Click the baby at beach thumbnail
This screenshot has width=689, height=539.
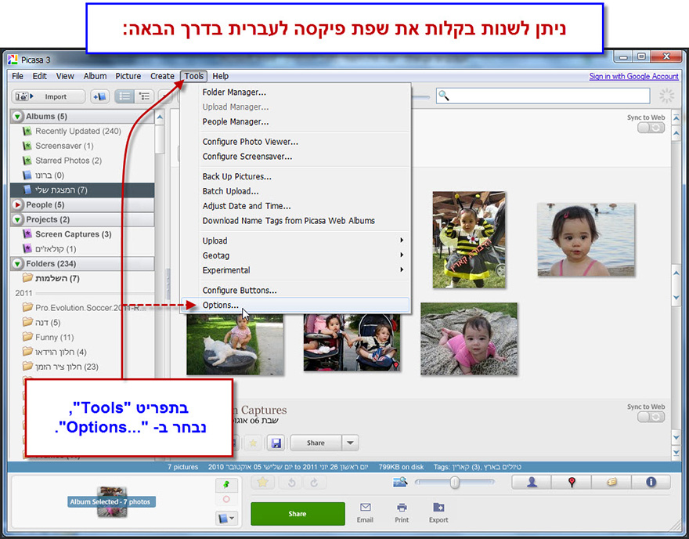tap(586, 240)
